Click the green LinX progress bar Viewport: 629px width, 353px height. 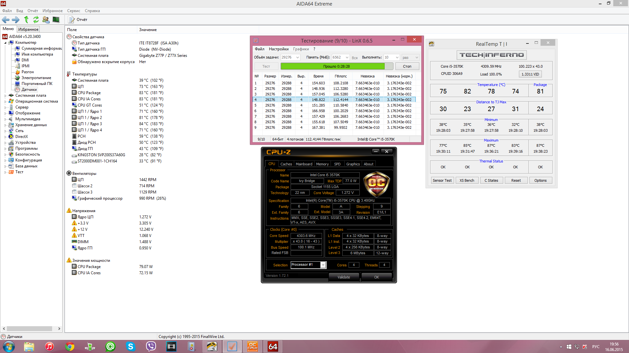pos(332,66)
